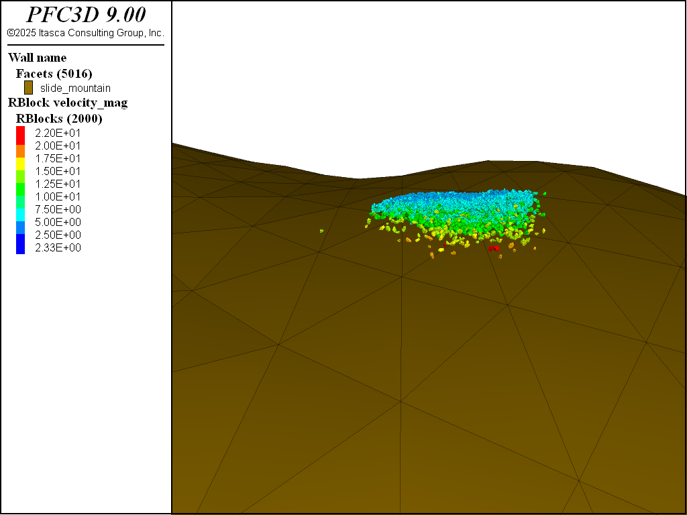Click the 'Facets (5016)' legend entry
The width and height of the screenshot is (687, 515).
coord(54,74)
